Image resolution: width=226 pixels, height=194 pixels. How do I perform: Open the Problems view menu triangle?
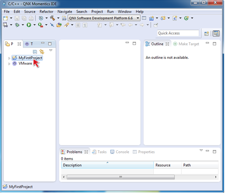coord(201,150)
